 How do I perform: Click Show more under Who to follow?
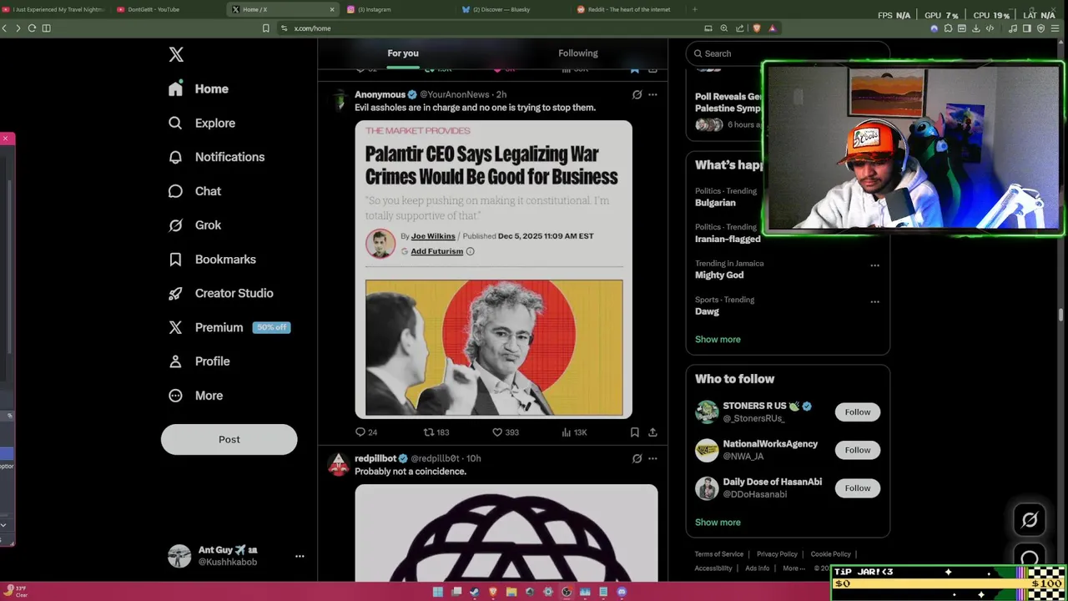point(718,523)
